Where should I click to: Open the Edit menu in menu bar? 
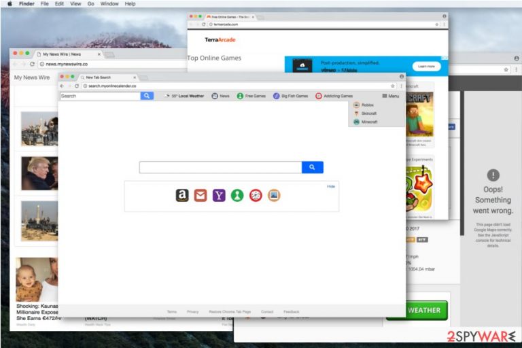tap(59, 3)
